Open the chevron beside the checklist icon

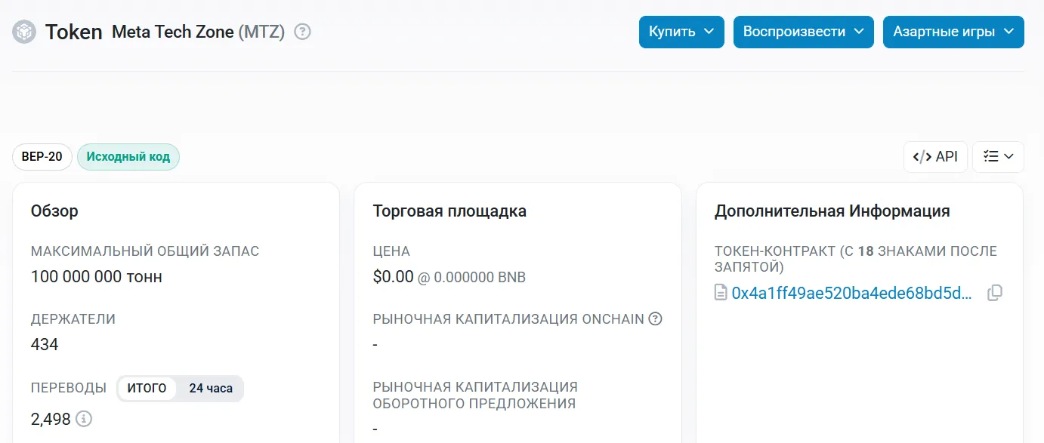click(1008, 157)
